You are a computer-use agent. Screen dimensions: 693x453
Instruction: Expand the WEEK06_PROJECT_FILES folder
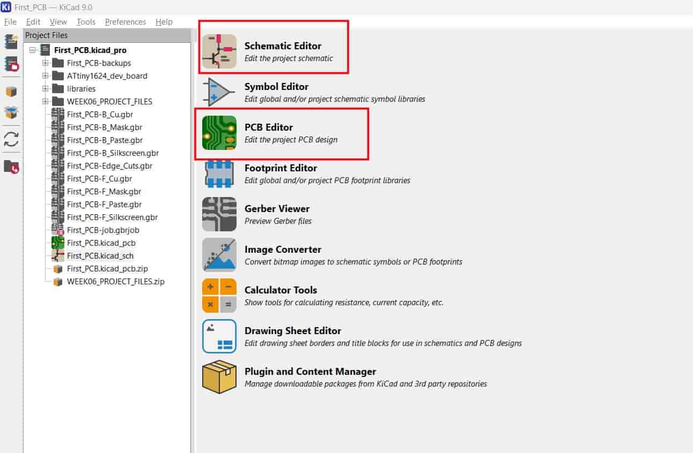point(45,102)
